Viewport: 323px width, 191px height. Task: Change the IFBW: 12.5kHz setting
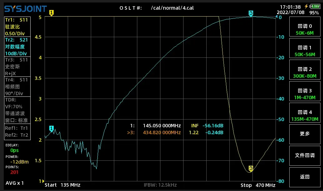160,185
